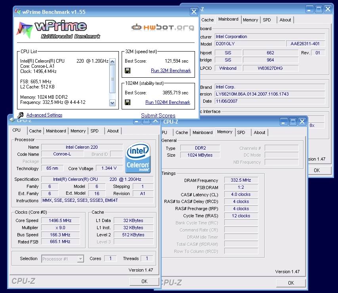The height and width of the screenshot is (293, 338).
Task: Click the floppy save icon in 1024M test
Action: [x=128, y=102]
